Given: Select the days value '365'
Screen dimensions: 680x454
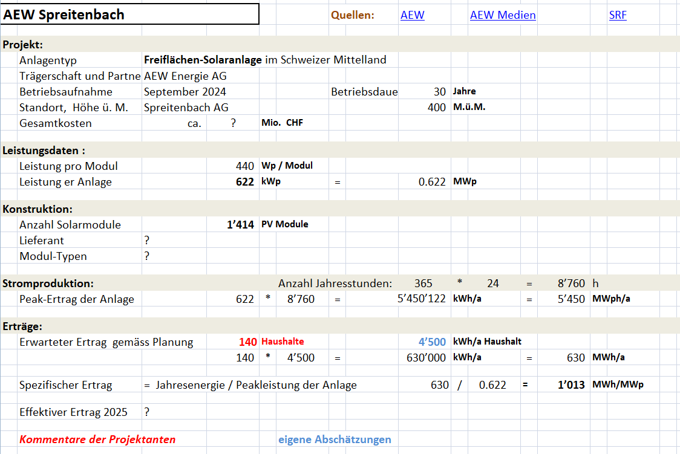Looking at the screenshot, I should pos(423,284).
